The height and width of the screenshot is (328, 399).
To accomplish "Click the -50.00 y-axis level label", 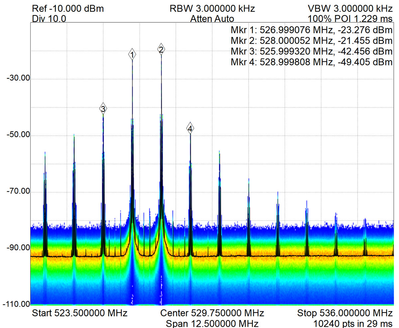I will click(16, 135).
